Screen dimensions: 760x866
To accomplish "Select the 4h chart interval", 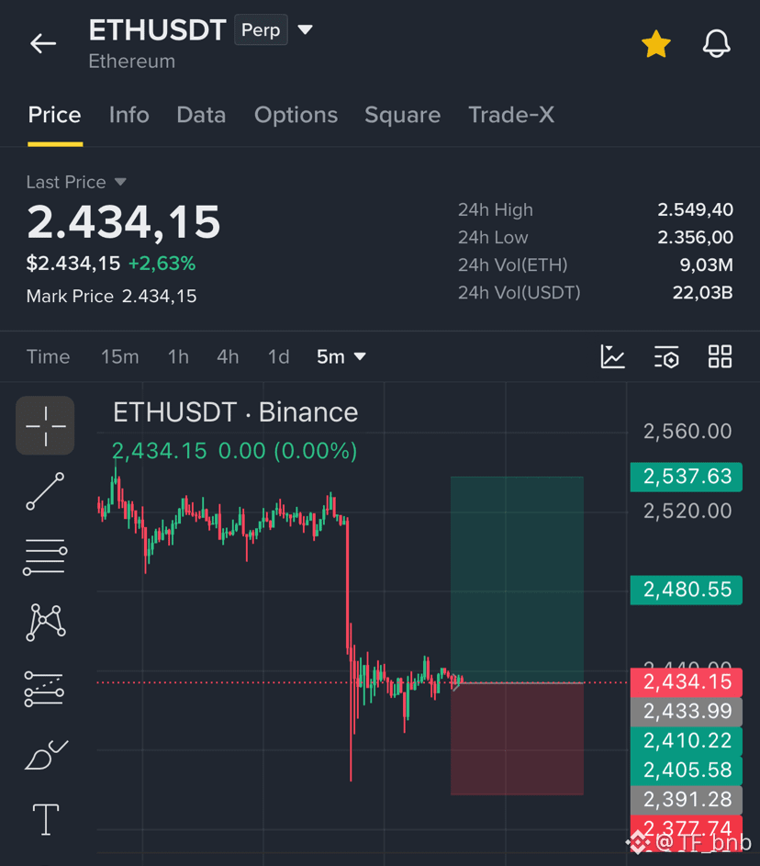I will coord(228,357).
